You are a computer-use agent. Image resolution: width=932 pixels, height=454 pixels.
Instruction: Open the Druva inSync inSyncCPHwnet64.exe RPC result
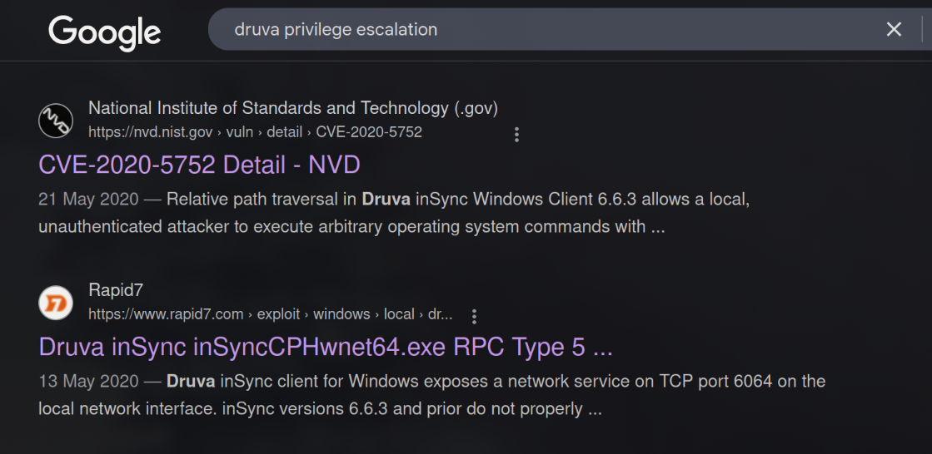(x=326, y=347)
